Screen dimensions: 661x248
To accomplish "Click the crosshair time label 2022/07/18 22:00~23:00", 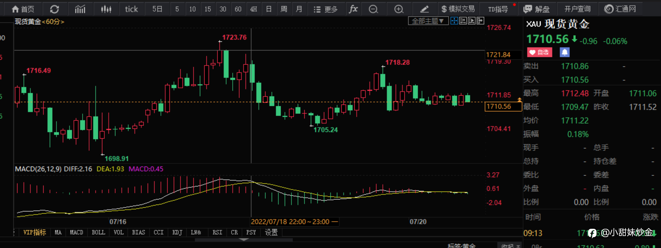I will click(294, 222).
